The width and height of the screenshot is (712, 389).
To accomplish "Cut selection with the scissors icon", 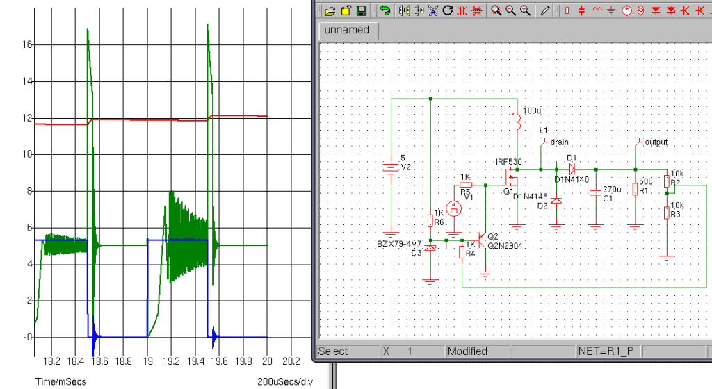I will [433, 10].
